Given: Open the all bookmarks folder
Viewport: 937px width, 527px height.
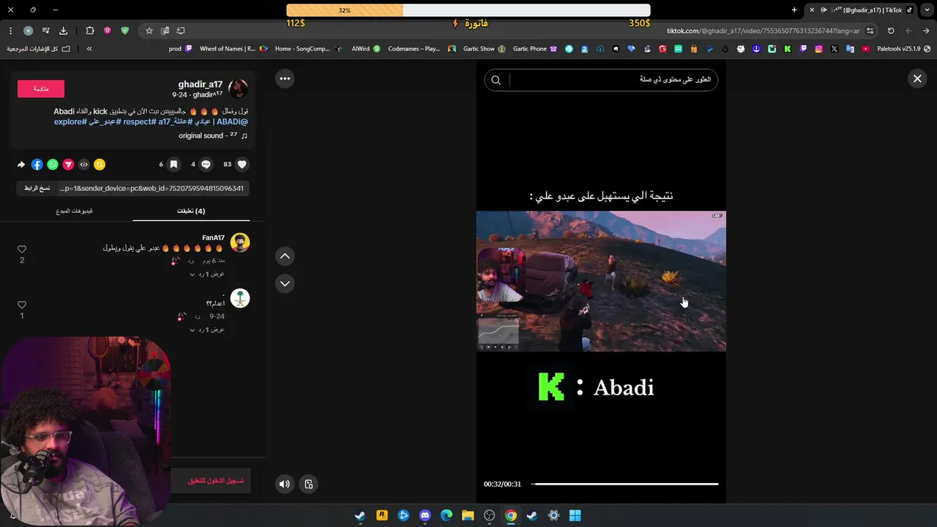Looking at the screenshot, I should click(39, 49).
